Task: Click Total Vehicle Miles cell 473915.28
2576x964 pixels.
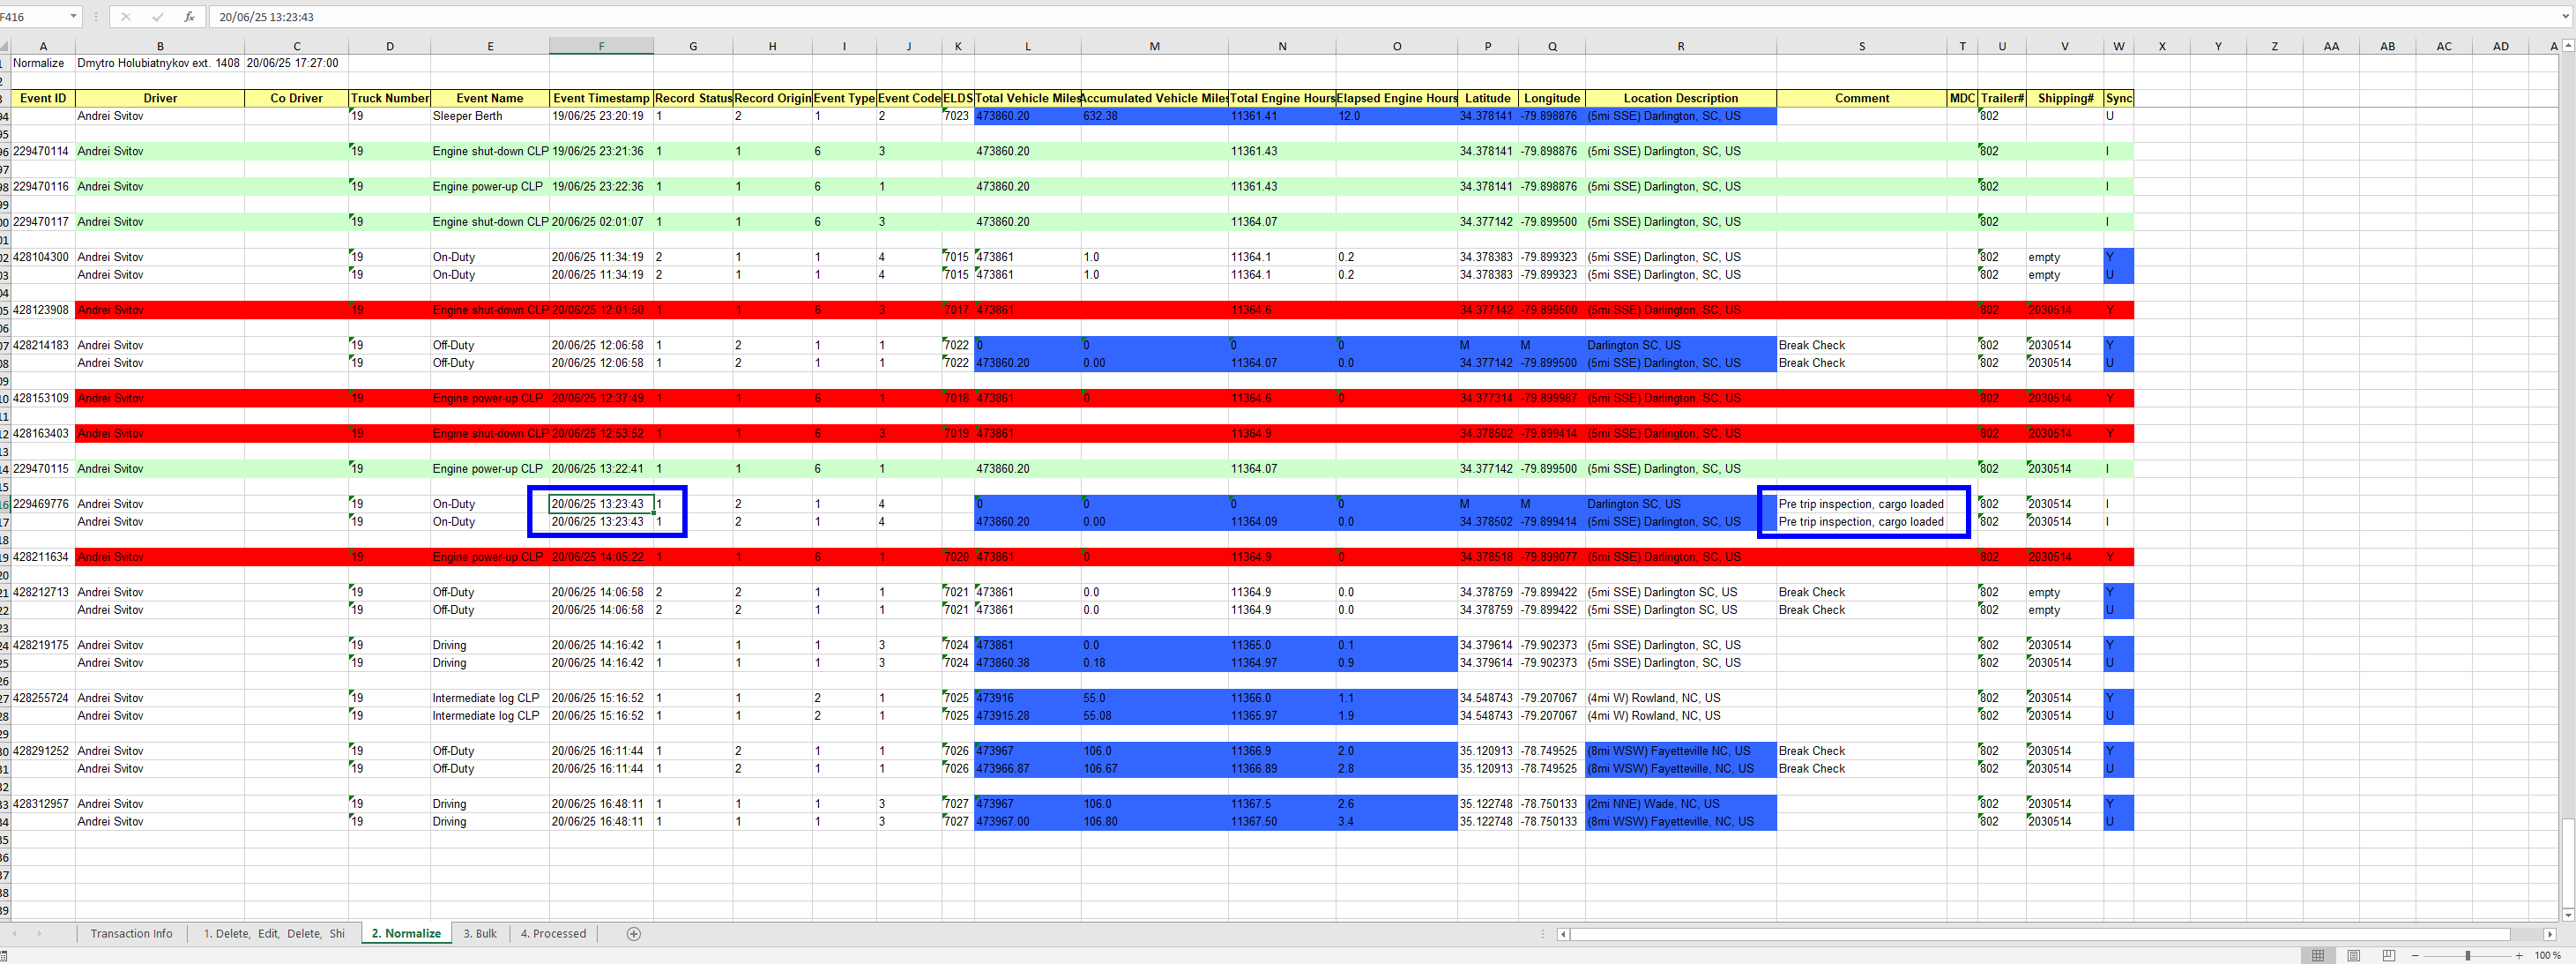Action: coord(1027,716)
